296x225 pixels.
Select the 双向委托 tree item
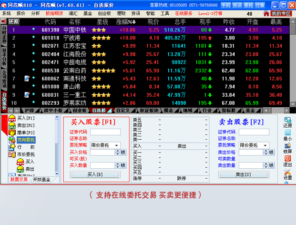pyautogui.click(x=26, y=140)
